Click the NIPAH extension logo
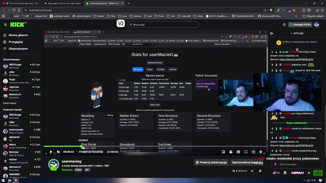Viewport: 326px width, 183px height. point(297,173)
